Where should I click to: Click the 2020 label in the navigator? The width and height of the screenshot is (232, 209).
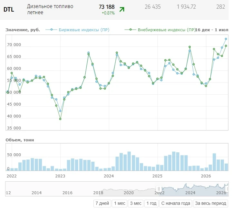pos(129,193)
